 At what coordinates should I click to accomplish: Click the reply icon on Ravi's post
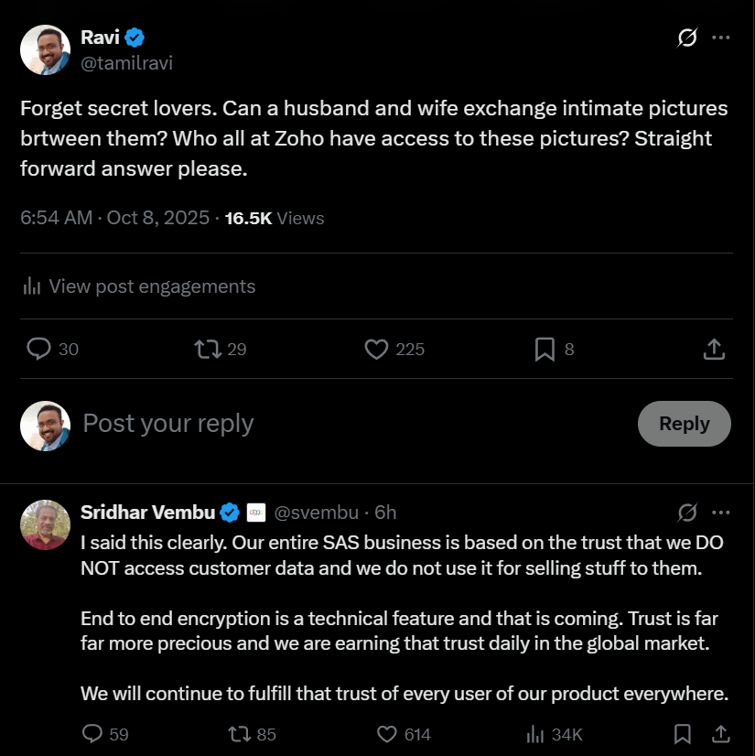coord(39,349)
